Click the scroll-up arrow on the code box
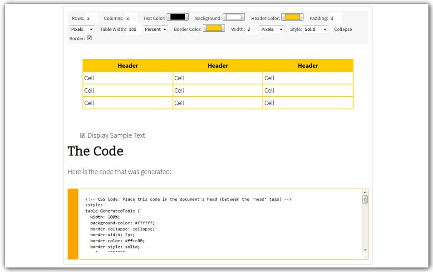The height and width of the screenshot is (272, 433). pyautogui.click(x=364, y=192)
